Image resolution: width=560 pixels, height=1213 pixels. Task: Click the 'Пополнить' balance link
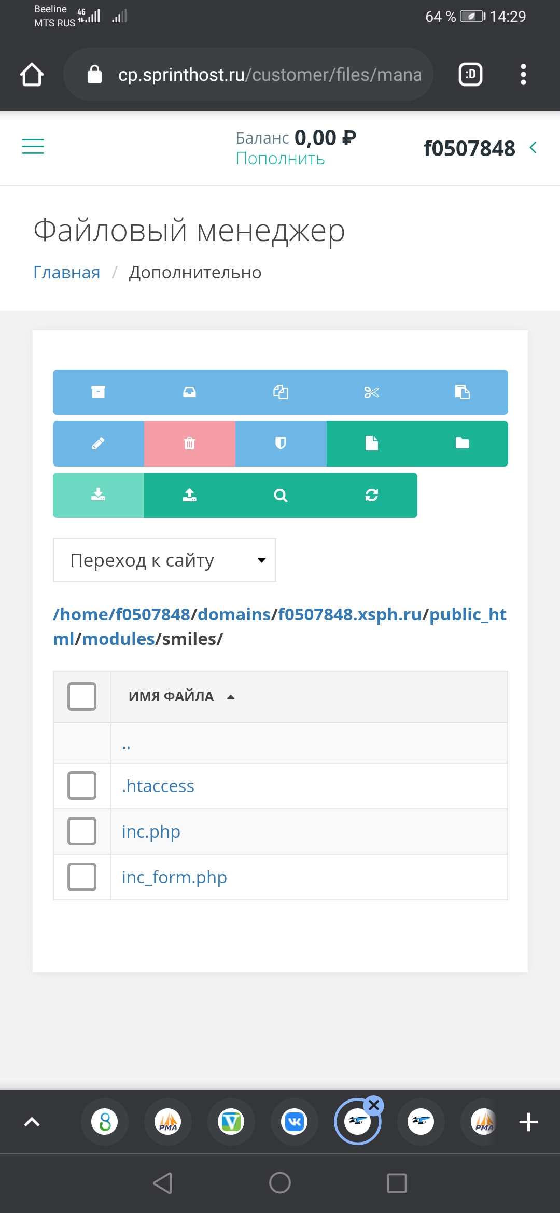coord(280,159)
